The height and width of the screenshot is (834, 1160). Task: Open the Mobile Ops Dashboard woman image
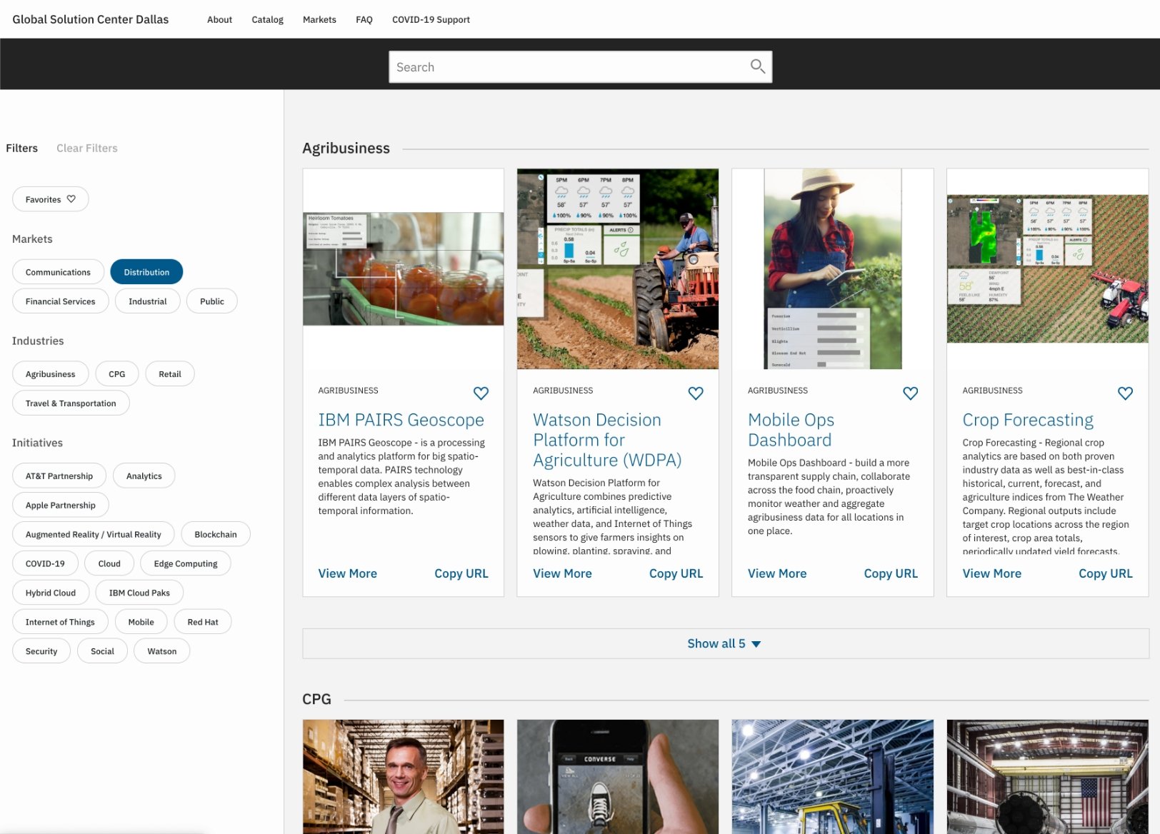click(x=833, y=269)
